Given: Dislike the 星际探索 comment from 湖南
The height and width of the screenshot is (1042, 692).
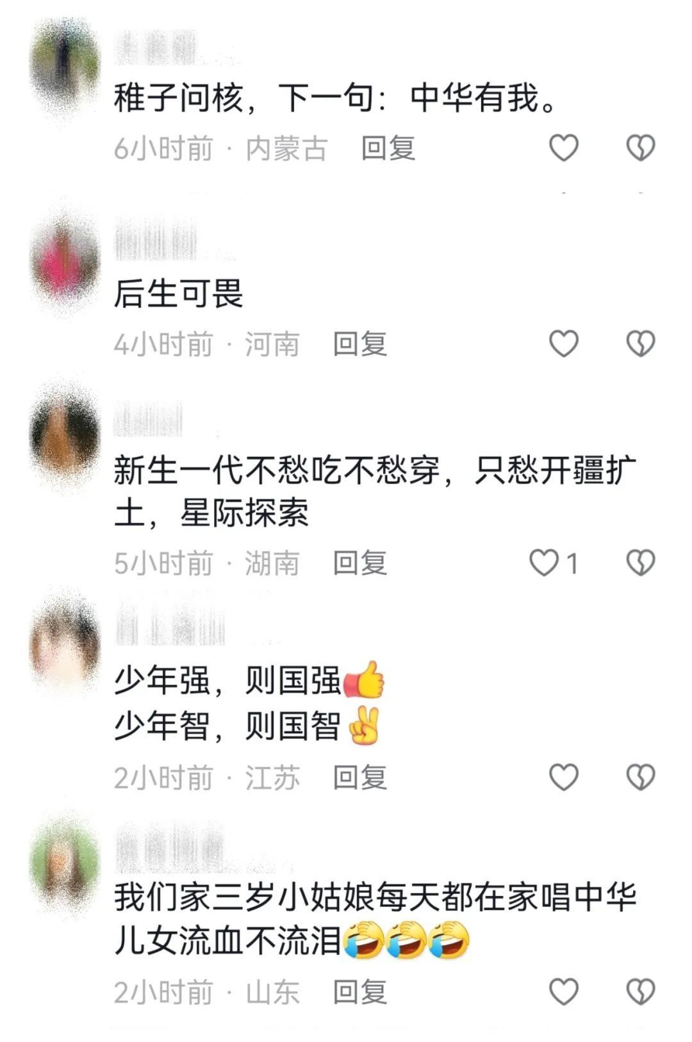Looking at the screenshot, I should [x=640, y=563].
